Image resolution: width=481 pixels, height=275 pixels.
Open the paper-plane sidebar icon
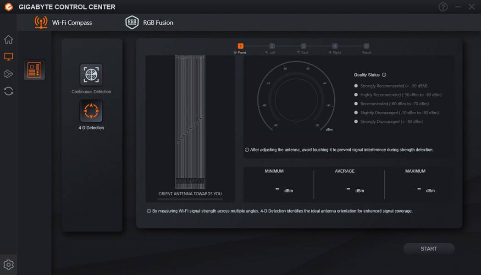click(x=9, y=74)
